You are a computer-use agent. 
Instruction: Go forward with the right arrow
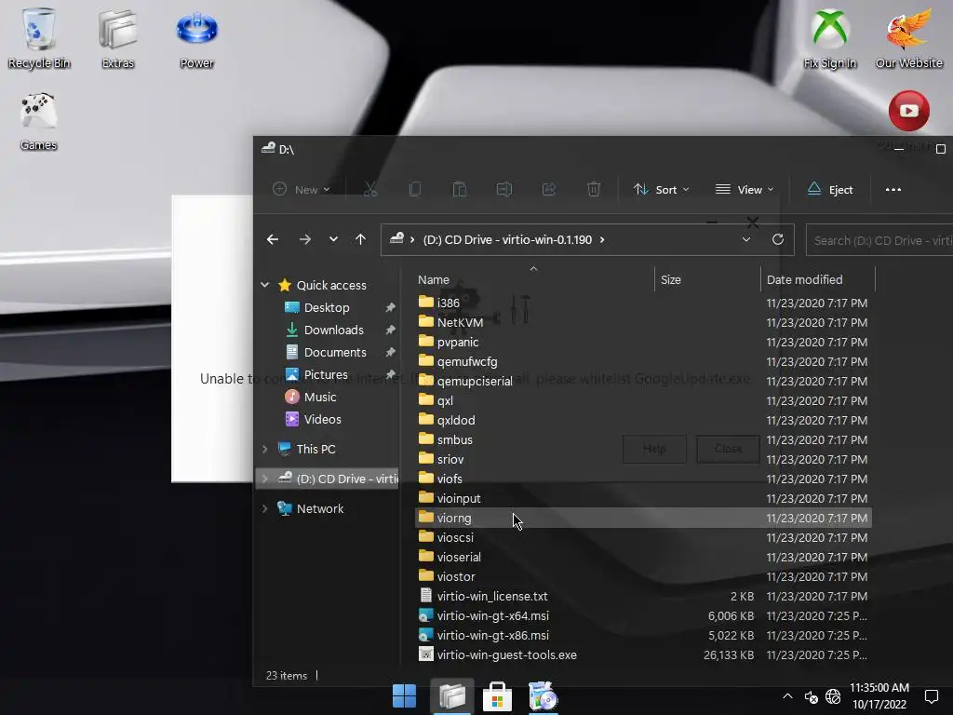pos(305,239)
